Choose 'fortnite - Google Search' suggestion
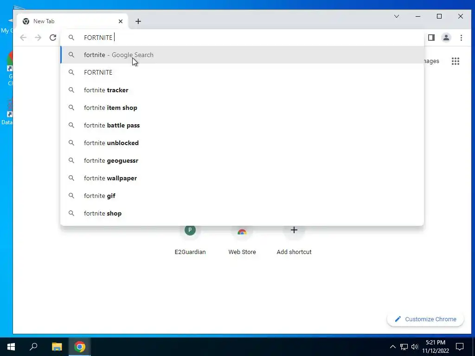Image resolution: width=475 pixels, height=356 pixels. tap(242, 55)
